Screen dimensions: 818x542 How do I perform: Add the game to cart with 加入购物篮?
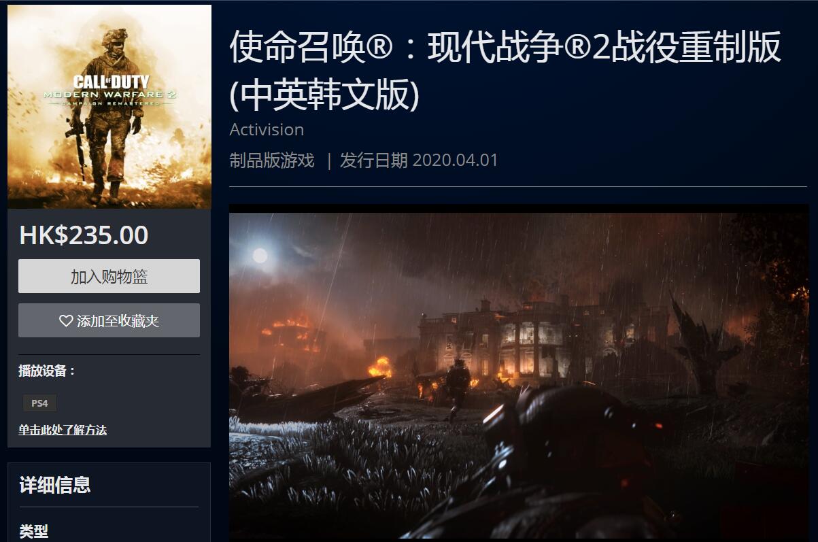[109, 276]
